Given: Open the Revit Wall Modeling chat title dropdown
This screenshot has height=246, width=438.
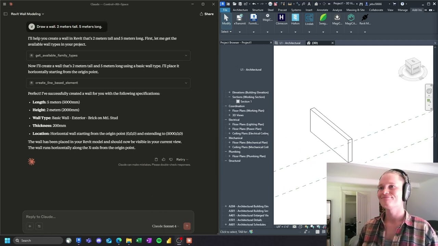Looking at the screenshot, I should tap(27, 14).
